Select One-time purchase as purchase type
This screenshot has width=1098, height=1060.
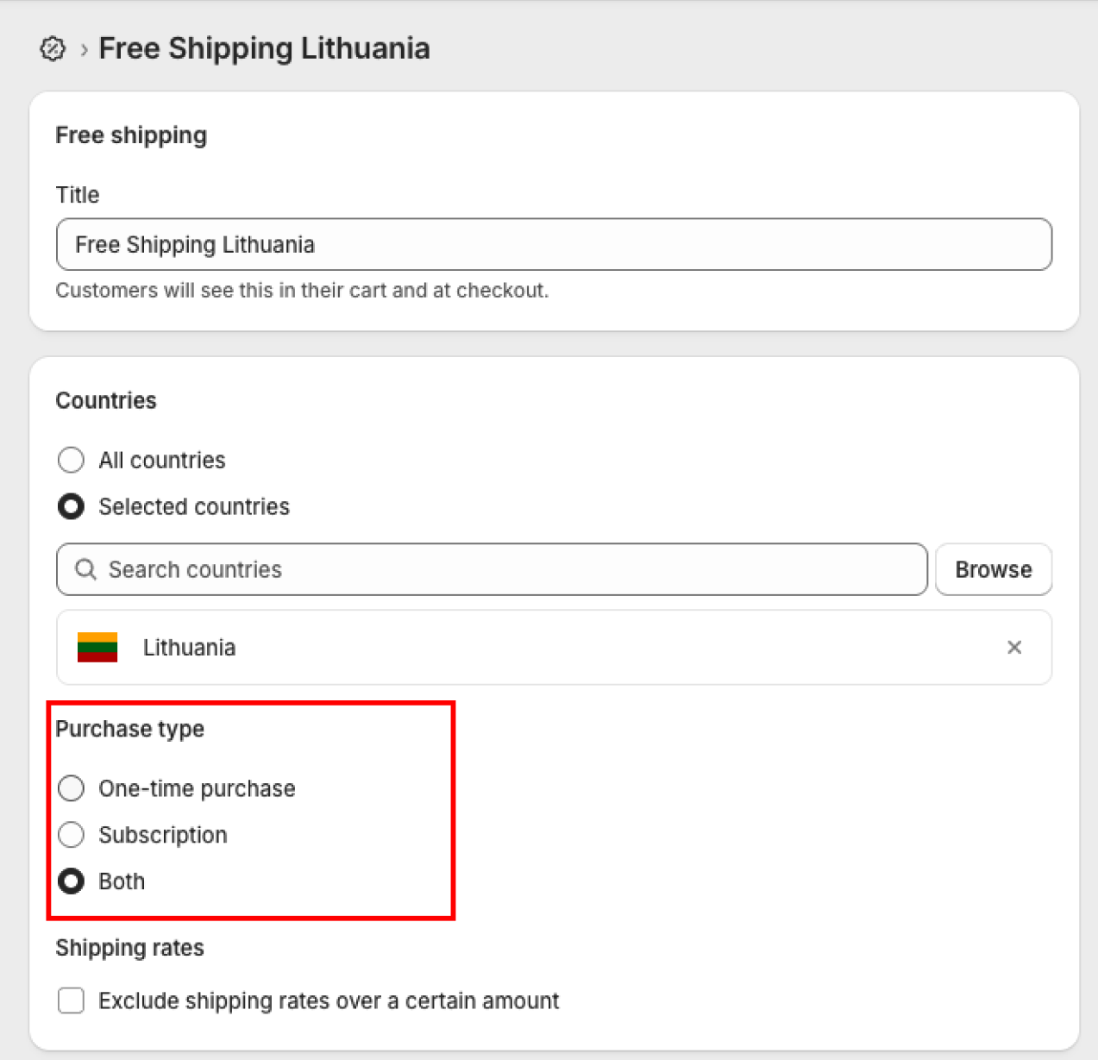[x=71, y=788]
